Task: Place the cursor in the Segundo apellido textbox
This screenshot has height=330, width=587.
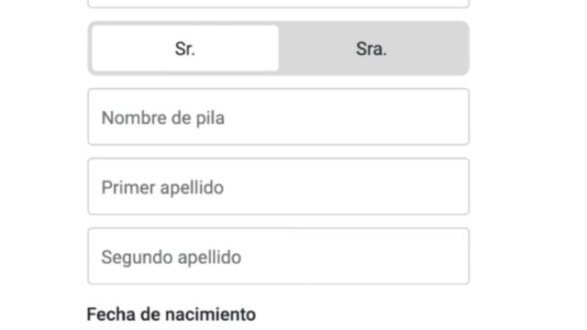Action: [279, 256]
